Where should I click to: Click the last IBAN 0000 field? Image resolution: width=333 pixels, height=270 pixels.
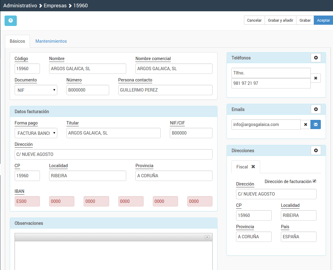click(x=200, y=201)
